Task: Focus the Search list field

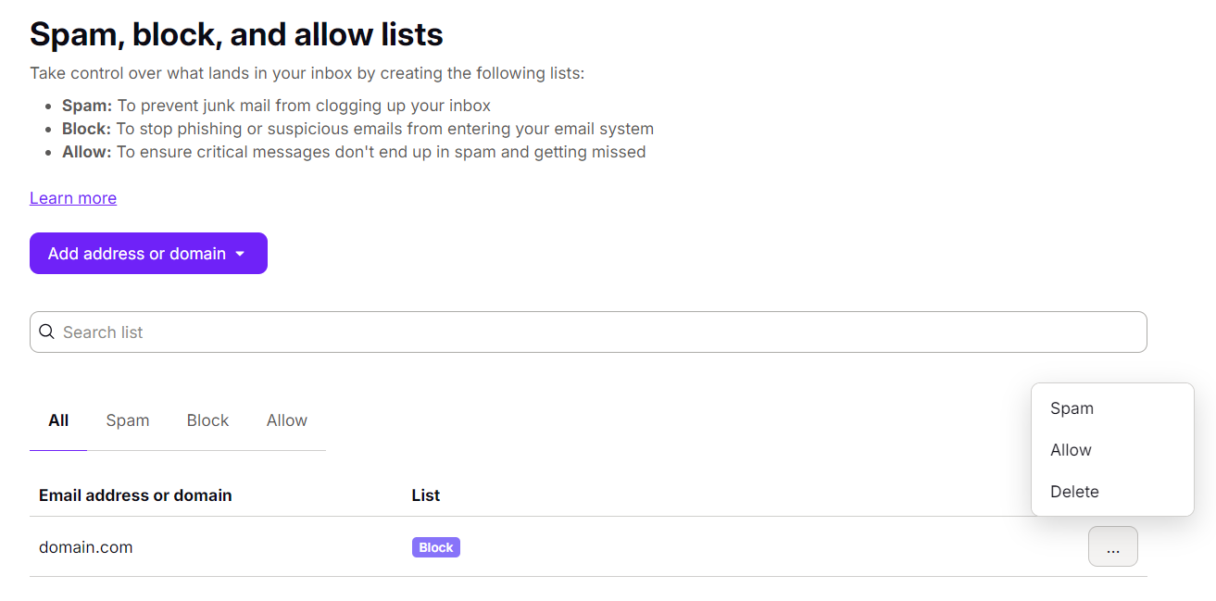Action: (593, 332)
